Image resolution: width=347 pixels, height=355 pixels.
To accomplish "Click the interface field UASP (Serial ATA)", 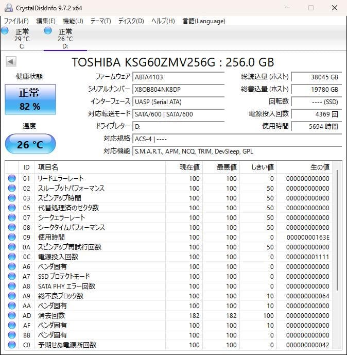I will [178, 102].
